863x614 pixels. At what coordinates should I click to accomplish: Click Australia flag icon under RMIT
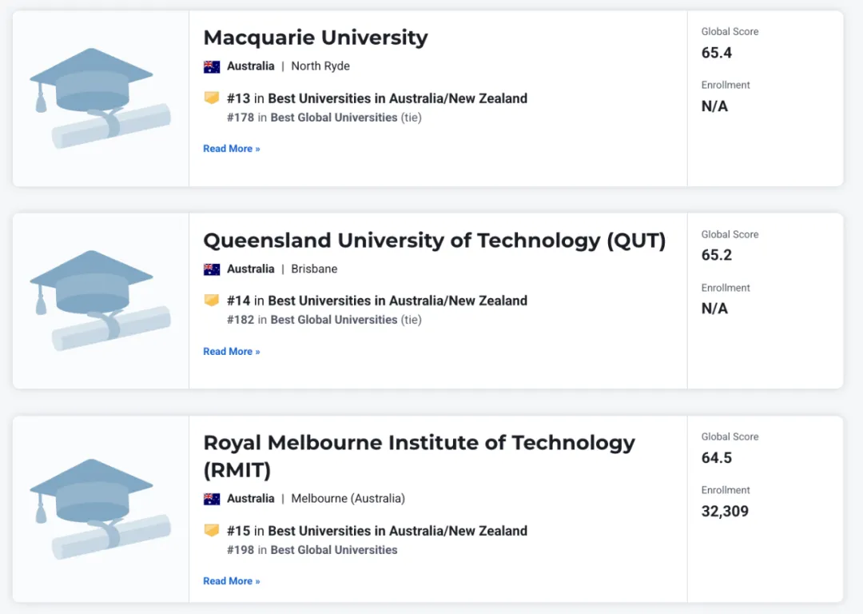click(x=211, y=499)
